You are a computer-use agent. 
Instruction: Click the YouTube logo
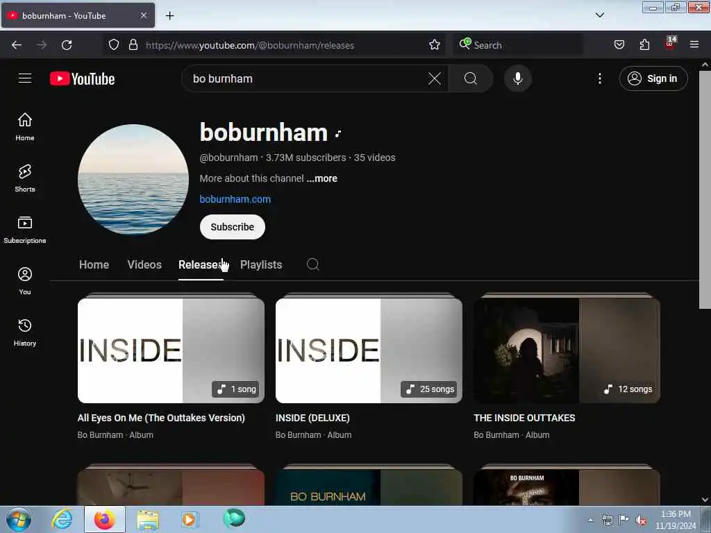(82, 79)
